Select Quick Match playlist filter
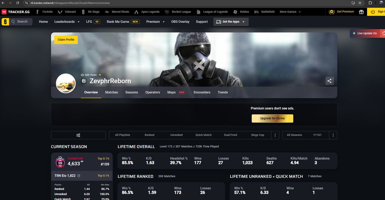Screen dimensions: 385x200 (203, 135)
